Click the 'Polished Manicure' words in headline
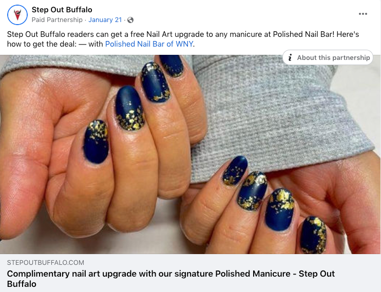Viewport: 381px width, 292px height. [253, 274]
